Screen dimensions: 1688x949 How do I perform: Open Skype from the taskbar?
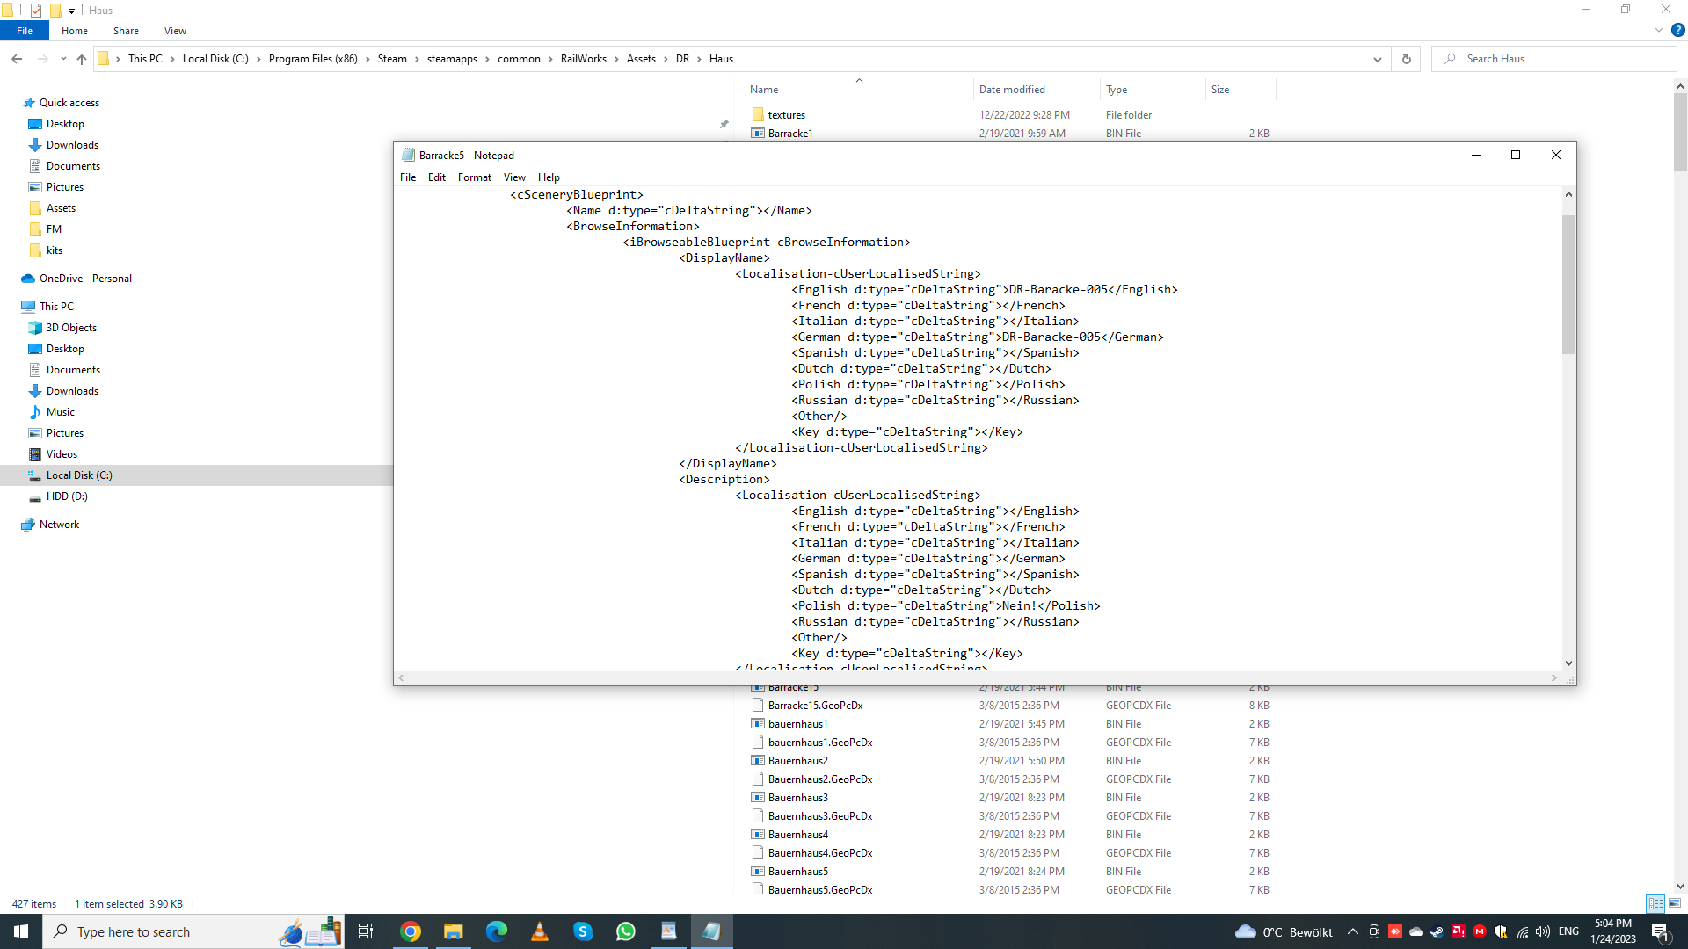[583, 931]
